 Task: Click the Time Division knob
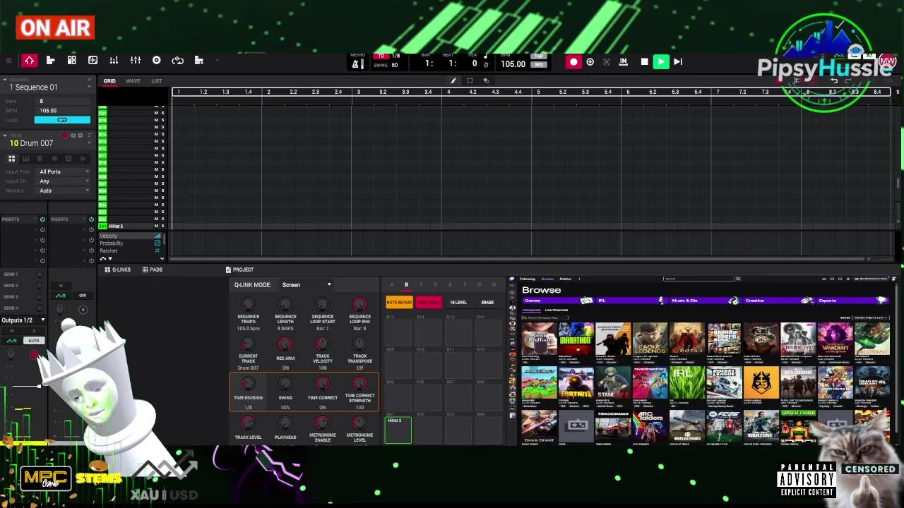pyautogui.click(x=248, y=384)
